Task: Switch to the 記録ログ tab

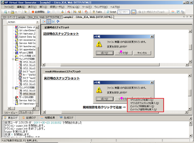Action: click(29, 118)
